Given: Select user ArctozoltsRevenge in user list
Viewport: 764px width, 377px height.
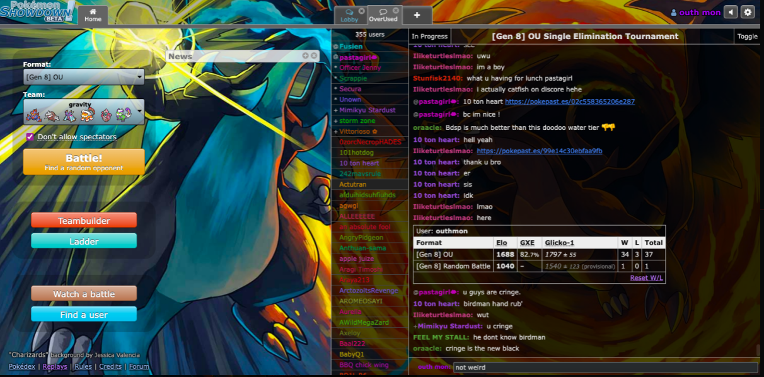Looking at the screenshot, I should click(x=370, y=291).
